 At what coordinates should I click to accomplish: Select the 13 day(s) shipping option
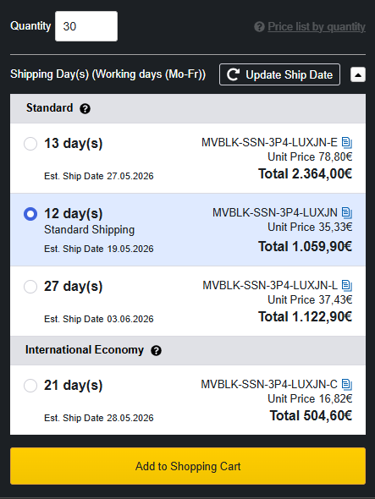tap(30, 144)
